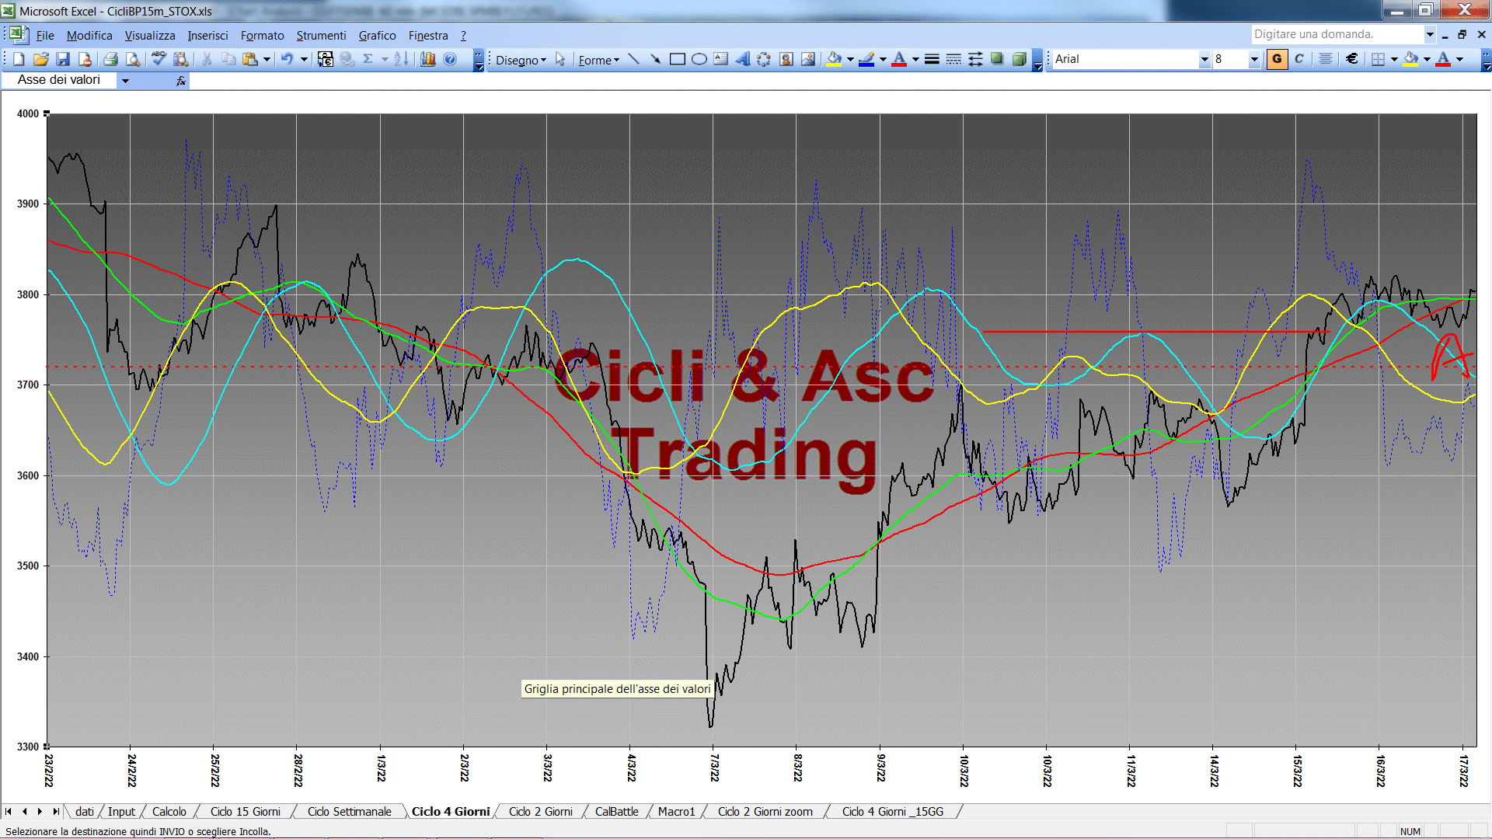Expand the Asse dei valori name box dropdown
The image size is (1492, 839).
coord(125,81)
